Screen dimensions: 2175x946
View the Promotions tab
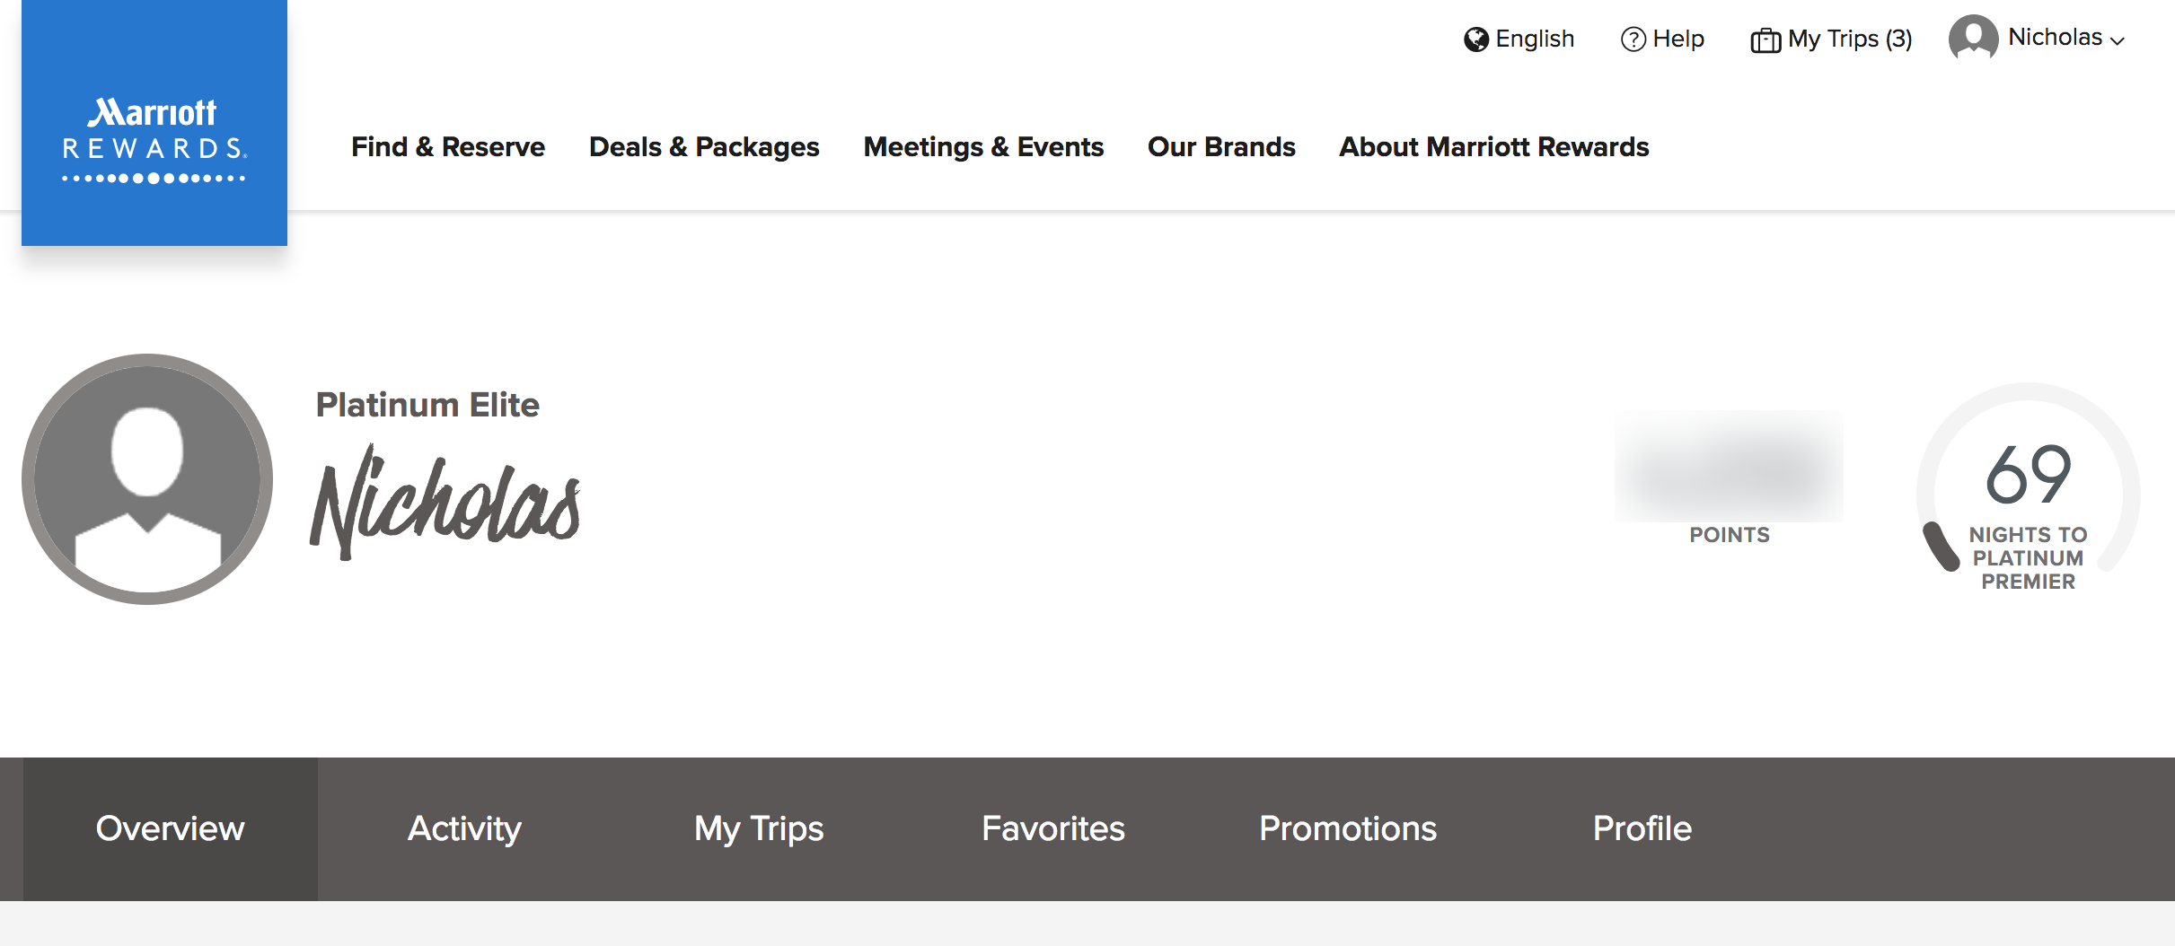pos(1347,828)
